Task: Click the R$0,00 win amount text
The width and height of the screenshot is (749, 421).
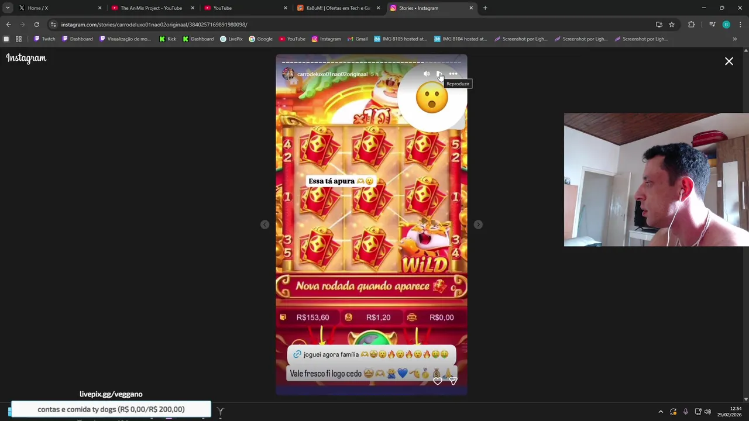Action: pyautogui.click(x=441, y=318)
